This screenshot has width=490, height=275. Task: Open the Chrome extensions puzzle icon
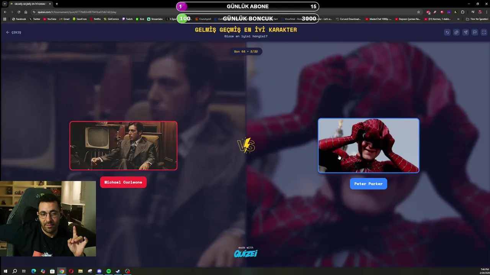click(462, 12)
